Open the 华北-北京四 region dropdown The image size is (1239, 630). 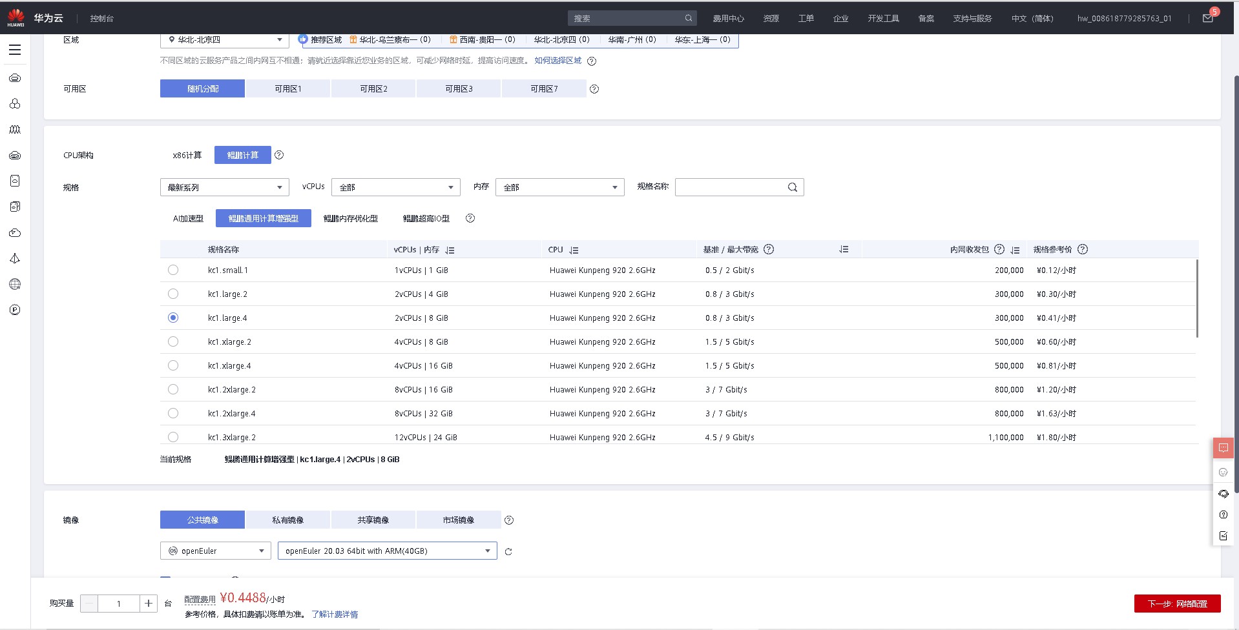[x=224, y=40]
